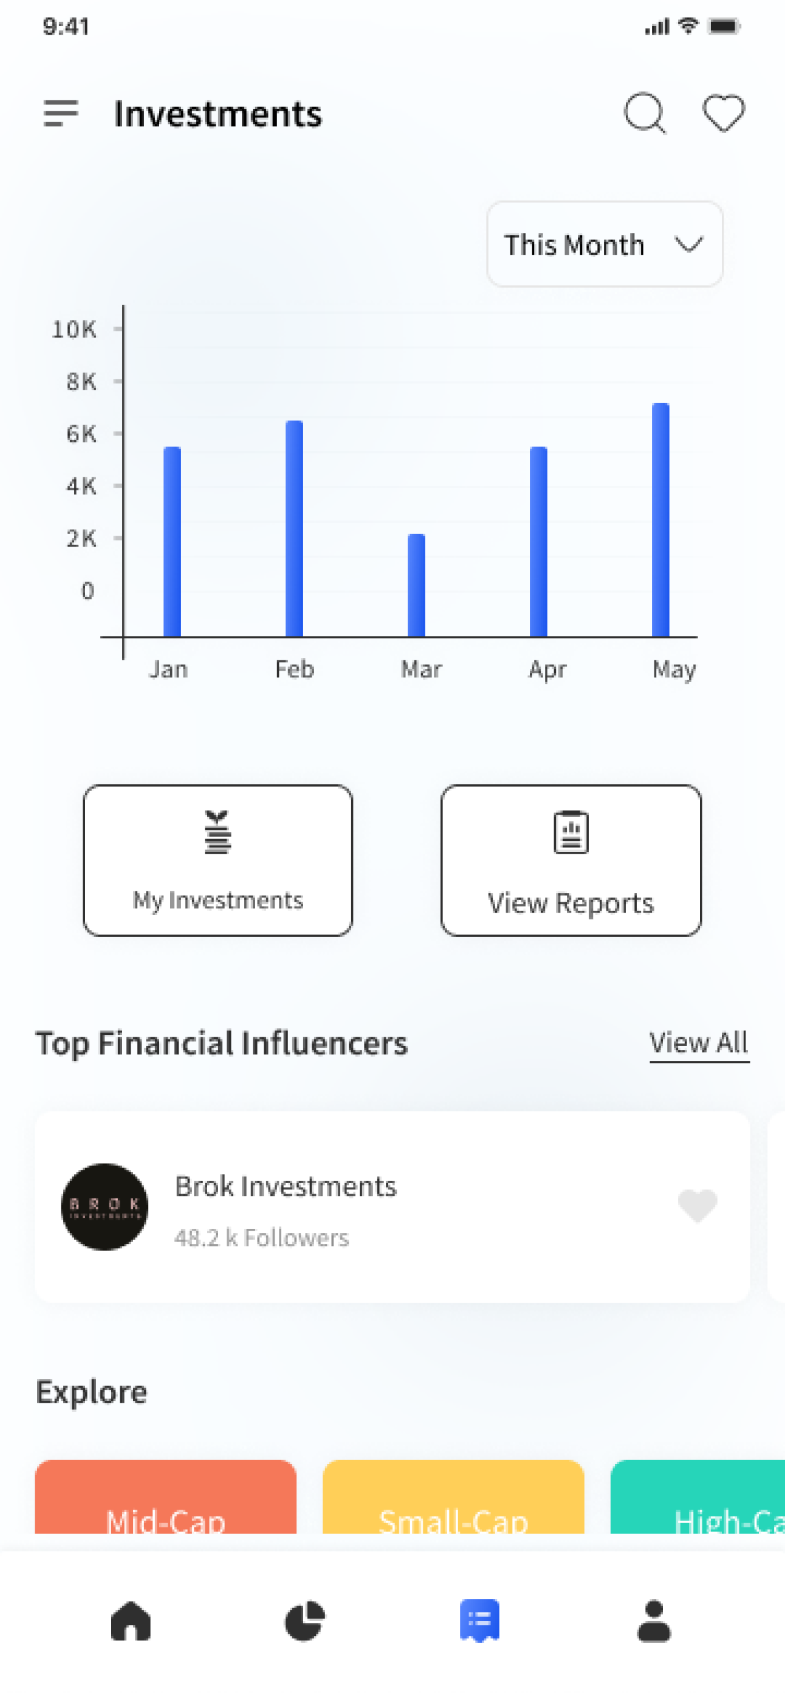
Task: Tap the May bar in chart
Action: [x=660, y=520]
